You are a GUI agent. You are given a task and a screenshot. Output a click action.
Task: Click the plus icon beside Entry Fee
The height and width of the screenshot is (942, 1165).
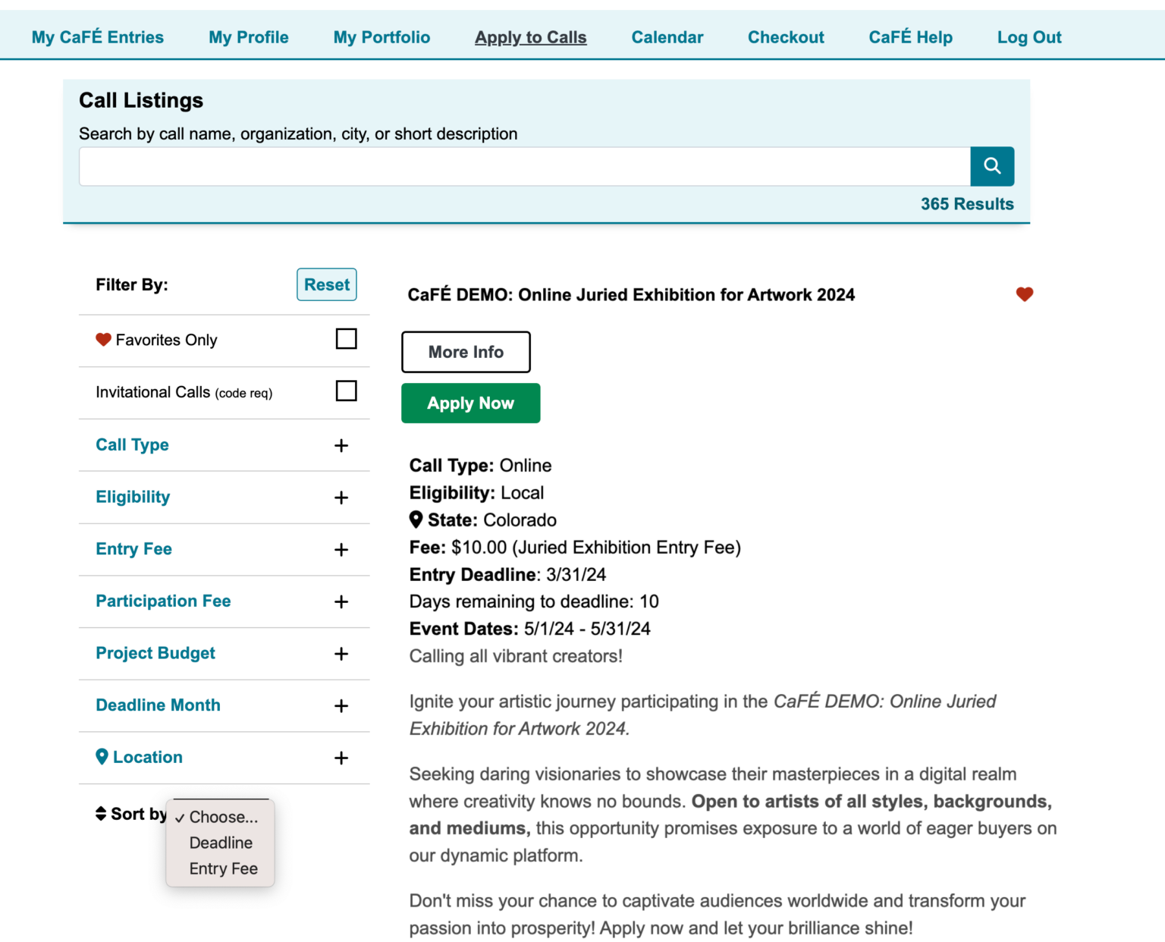point(341,550)
